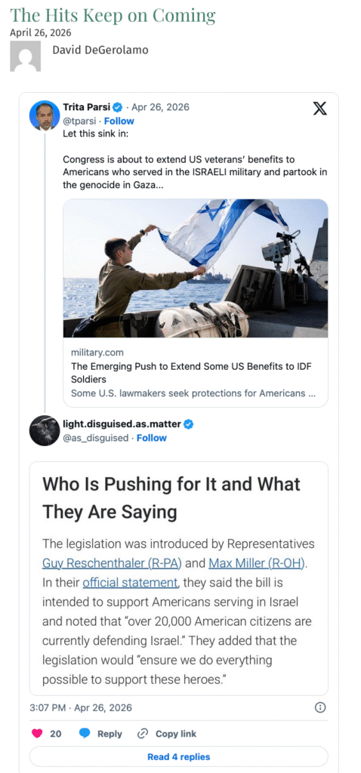Click the Trita Parsi display name

point(86,107)
